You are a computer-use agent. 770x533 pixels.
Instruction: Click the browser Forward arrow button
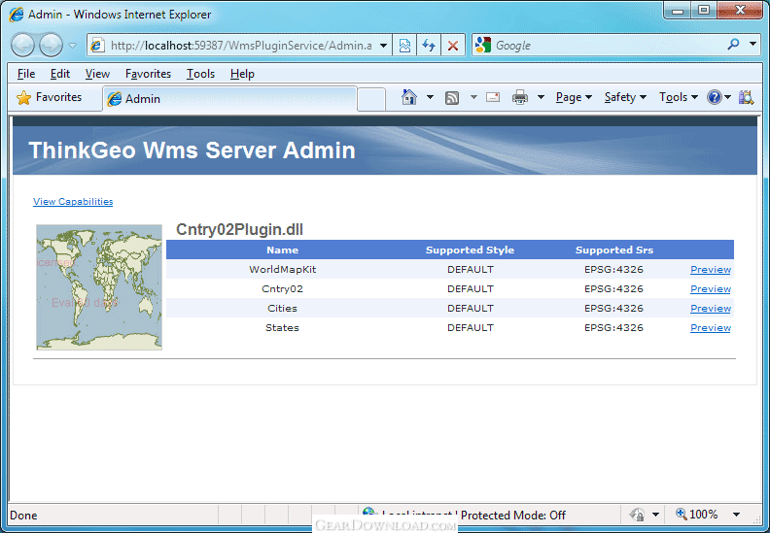(51, 45)
